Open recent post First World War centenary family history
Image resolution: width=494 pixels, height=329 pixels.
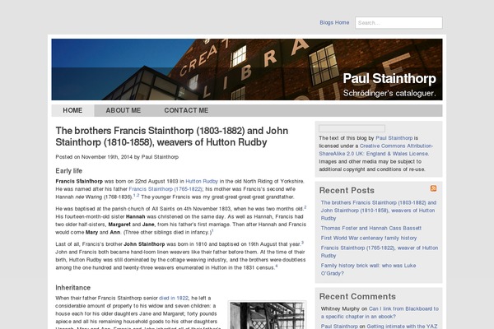point(369,238)
